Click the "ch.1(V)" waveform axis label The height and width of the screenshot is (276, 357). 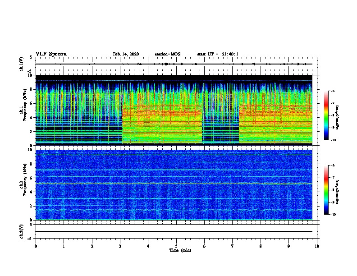point(21,64)
